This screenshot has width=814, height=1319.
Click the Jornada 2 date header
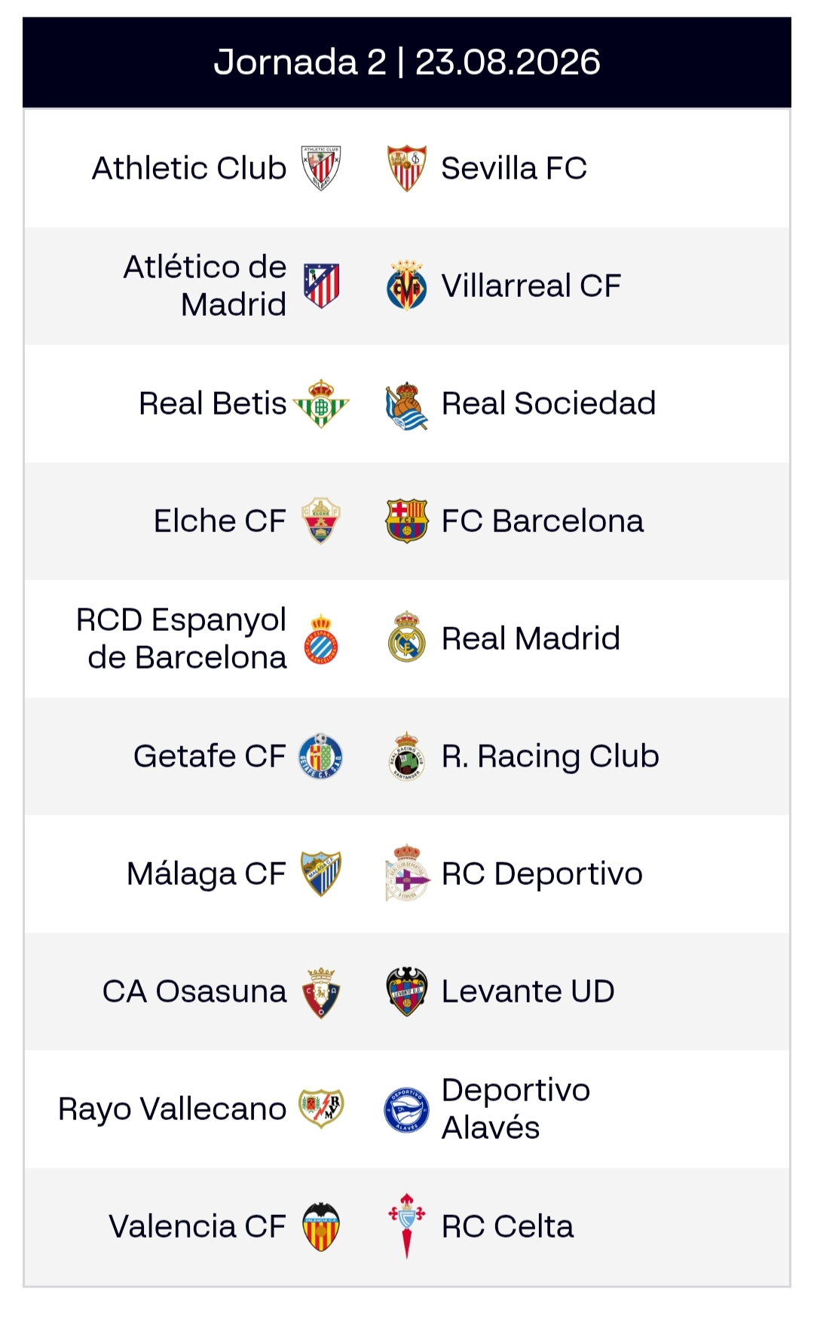coord(407,62)
